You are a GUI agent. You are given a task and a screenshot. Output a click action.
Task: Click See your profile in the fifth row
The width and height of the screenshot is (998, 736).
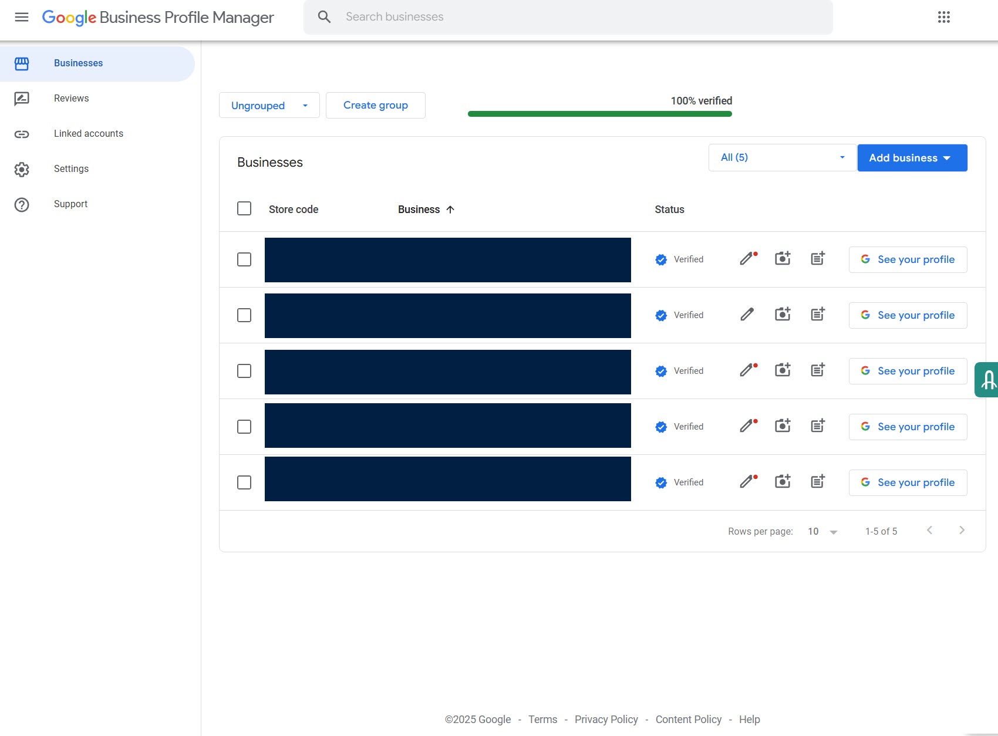point(908,482)
